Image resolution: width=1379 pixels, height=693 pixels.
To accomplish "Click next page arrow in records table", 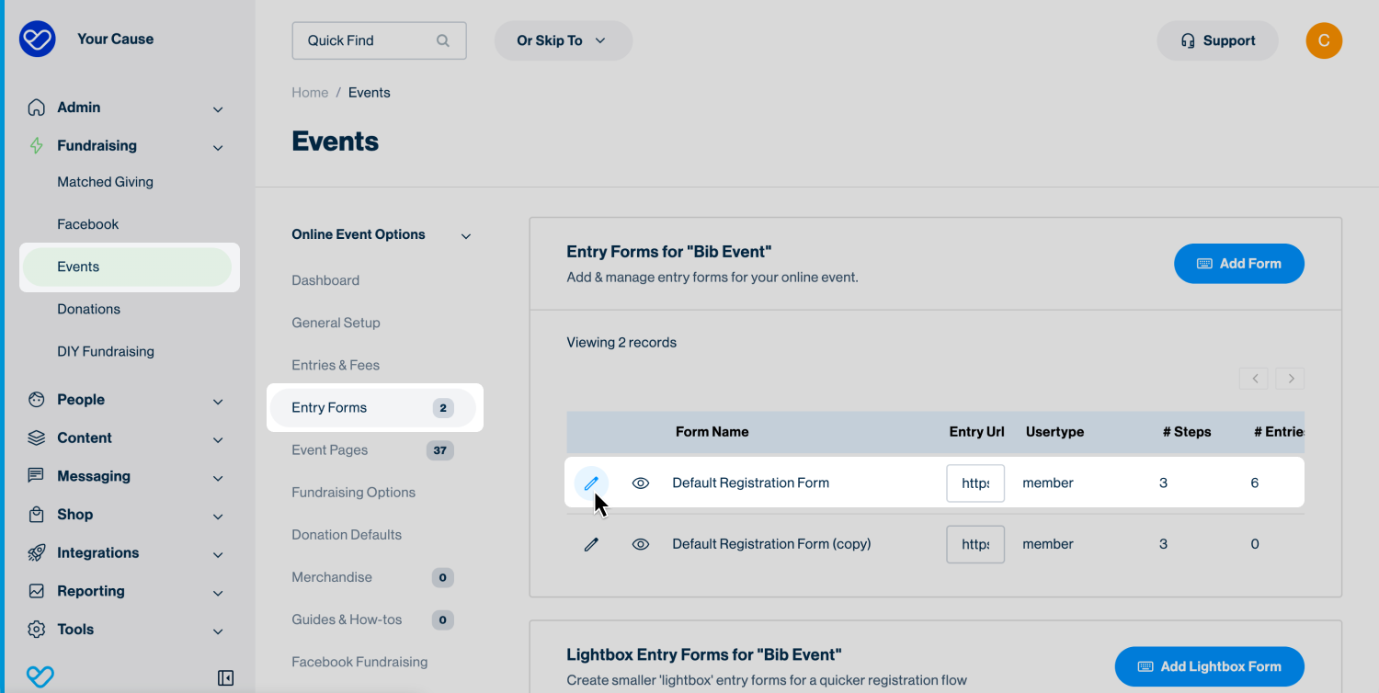I will pyautogui.click(x=1291, y=378).
